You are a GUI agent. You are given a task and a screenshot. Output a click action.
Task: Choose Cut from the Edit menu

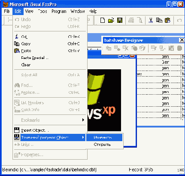tap(50, 37)
